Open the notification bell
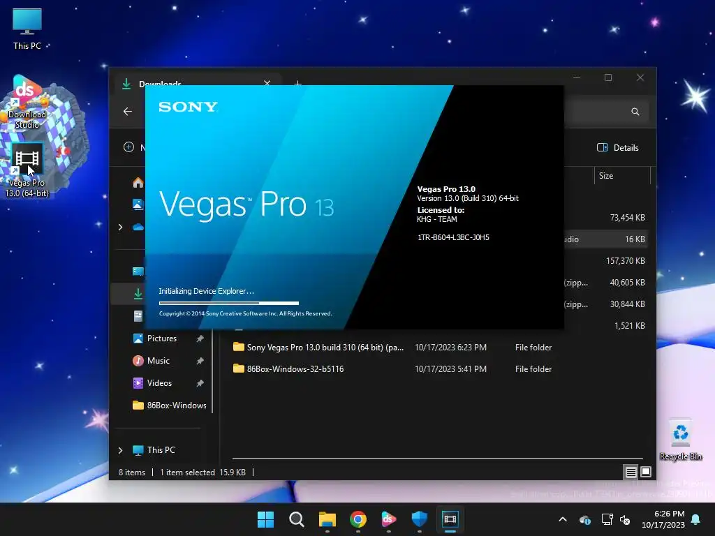Image resolution: width=715 pixels, height=536 pixels. [696, 519]
